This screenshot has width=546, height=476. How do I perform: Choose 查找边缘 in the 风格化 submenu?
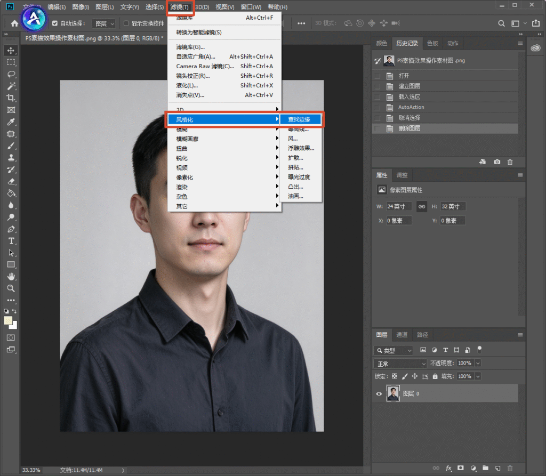[300, 119]
